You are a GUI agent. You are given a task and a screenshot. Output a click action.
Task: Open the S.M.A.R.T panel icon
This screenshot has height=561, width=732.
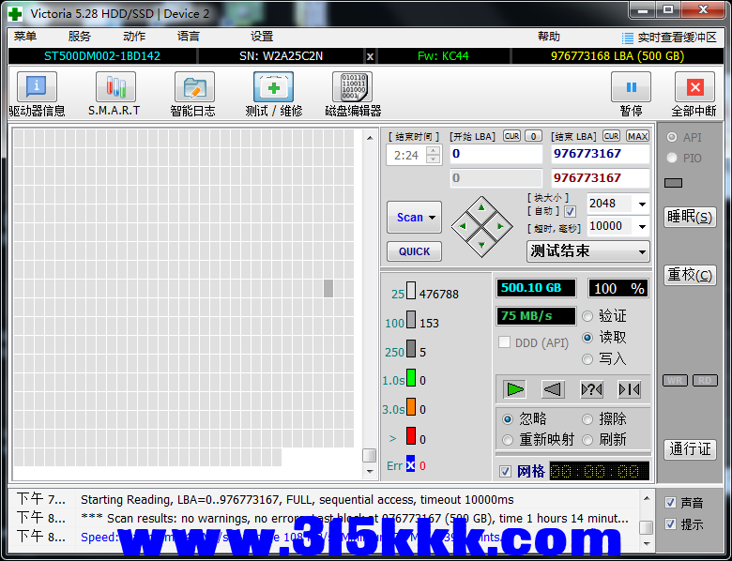115,87
